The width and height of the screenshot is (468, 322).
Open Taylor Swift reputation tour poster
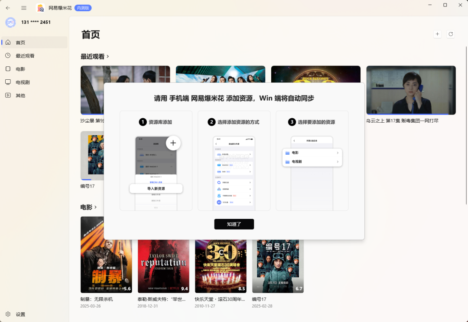point(163,266)
